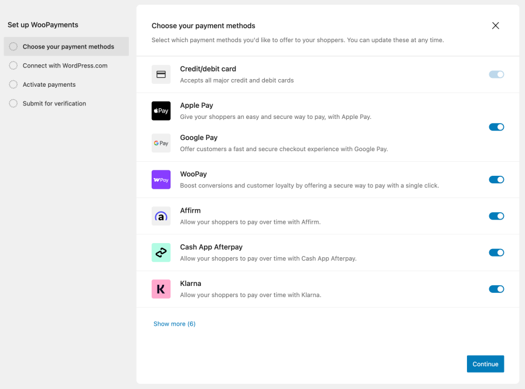Close the payment methods dialog

[x=496, y=26]
